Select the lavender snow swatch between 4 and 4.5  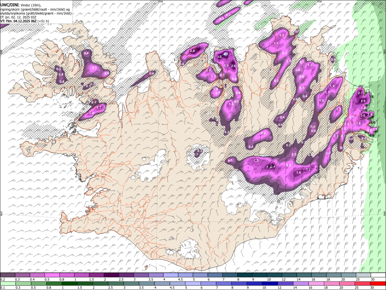(171, 275)
